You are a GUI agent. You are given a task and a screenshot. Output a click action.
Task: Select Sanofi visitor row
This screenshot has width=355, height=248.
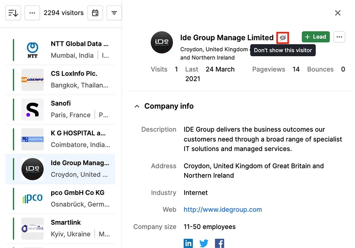tap(60, 110)
